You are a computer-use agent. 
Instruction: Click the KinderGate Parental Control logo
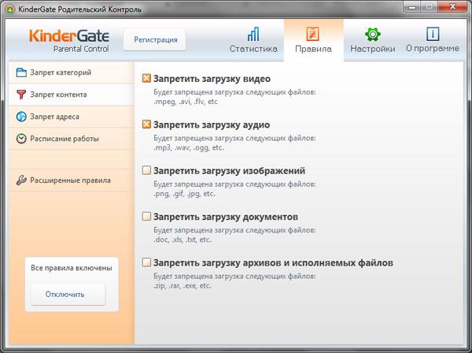coord(69,41)
